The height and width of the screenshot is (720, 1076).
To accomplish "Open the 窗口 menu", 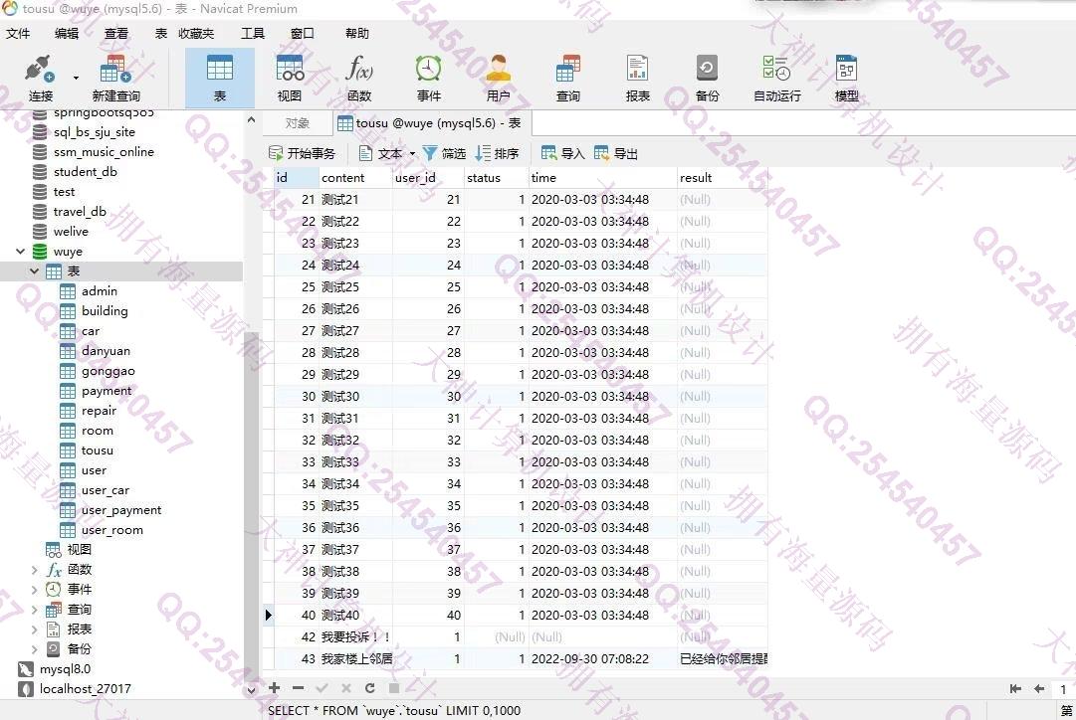I will click(x=302, y=33).
